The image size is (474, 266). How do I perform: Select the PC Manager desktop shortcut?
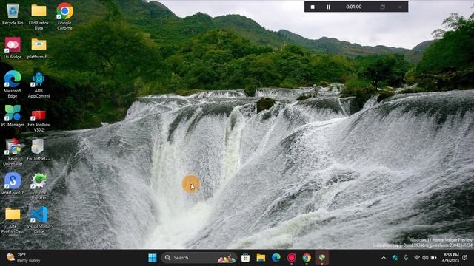[13, 116]
